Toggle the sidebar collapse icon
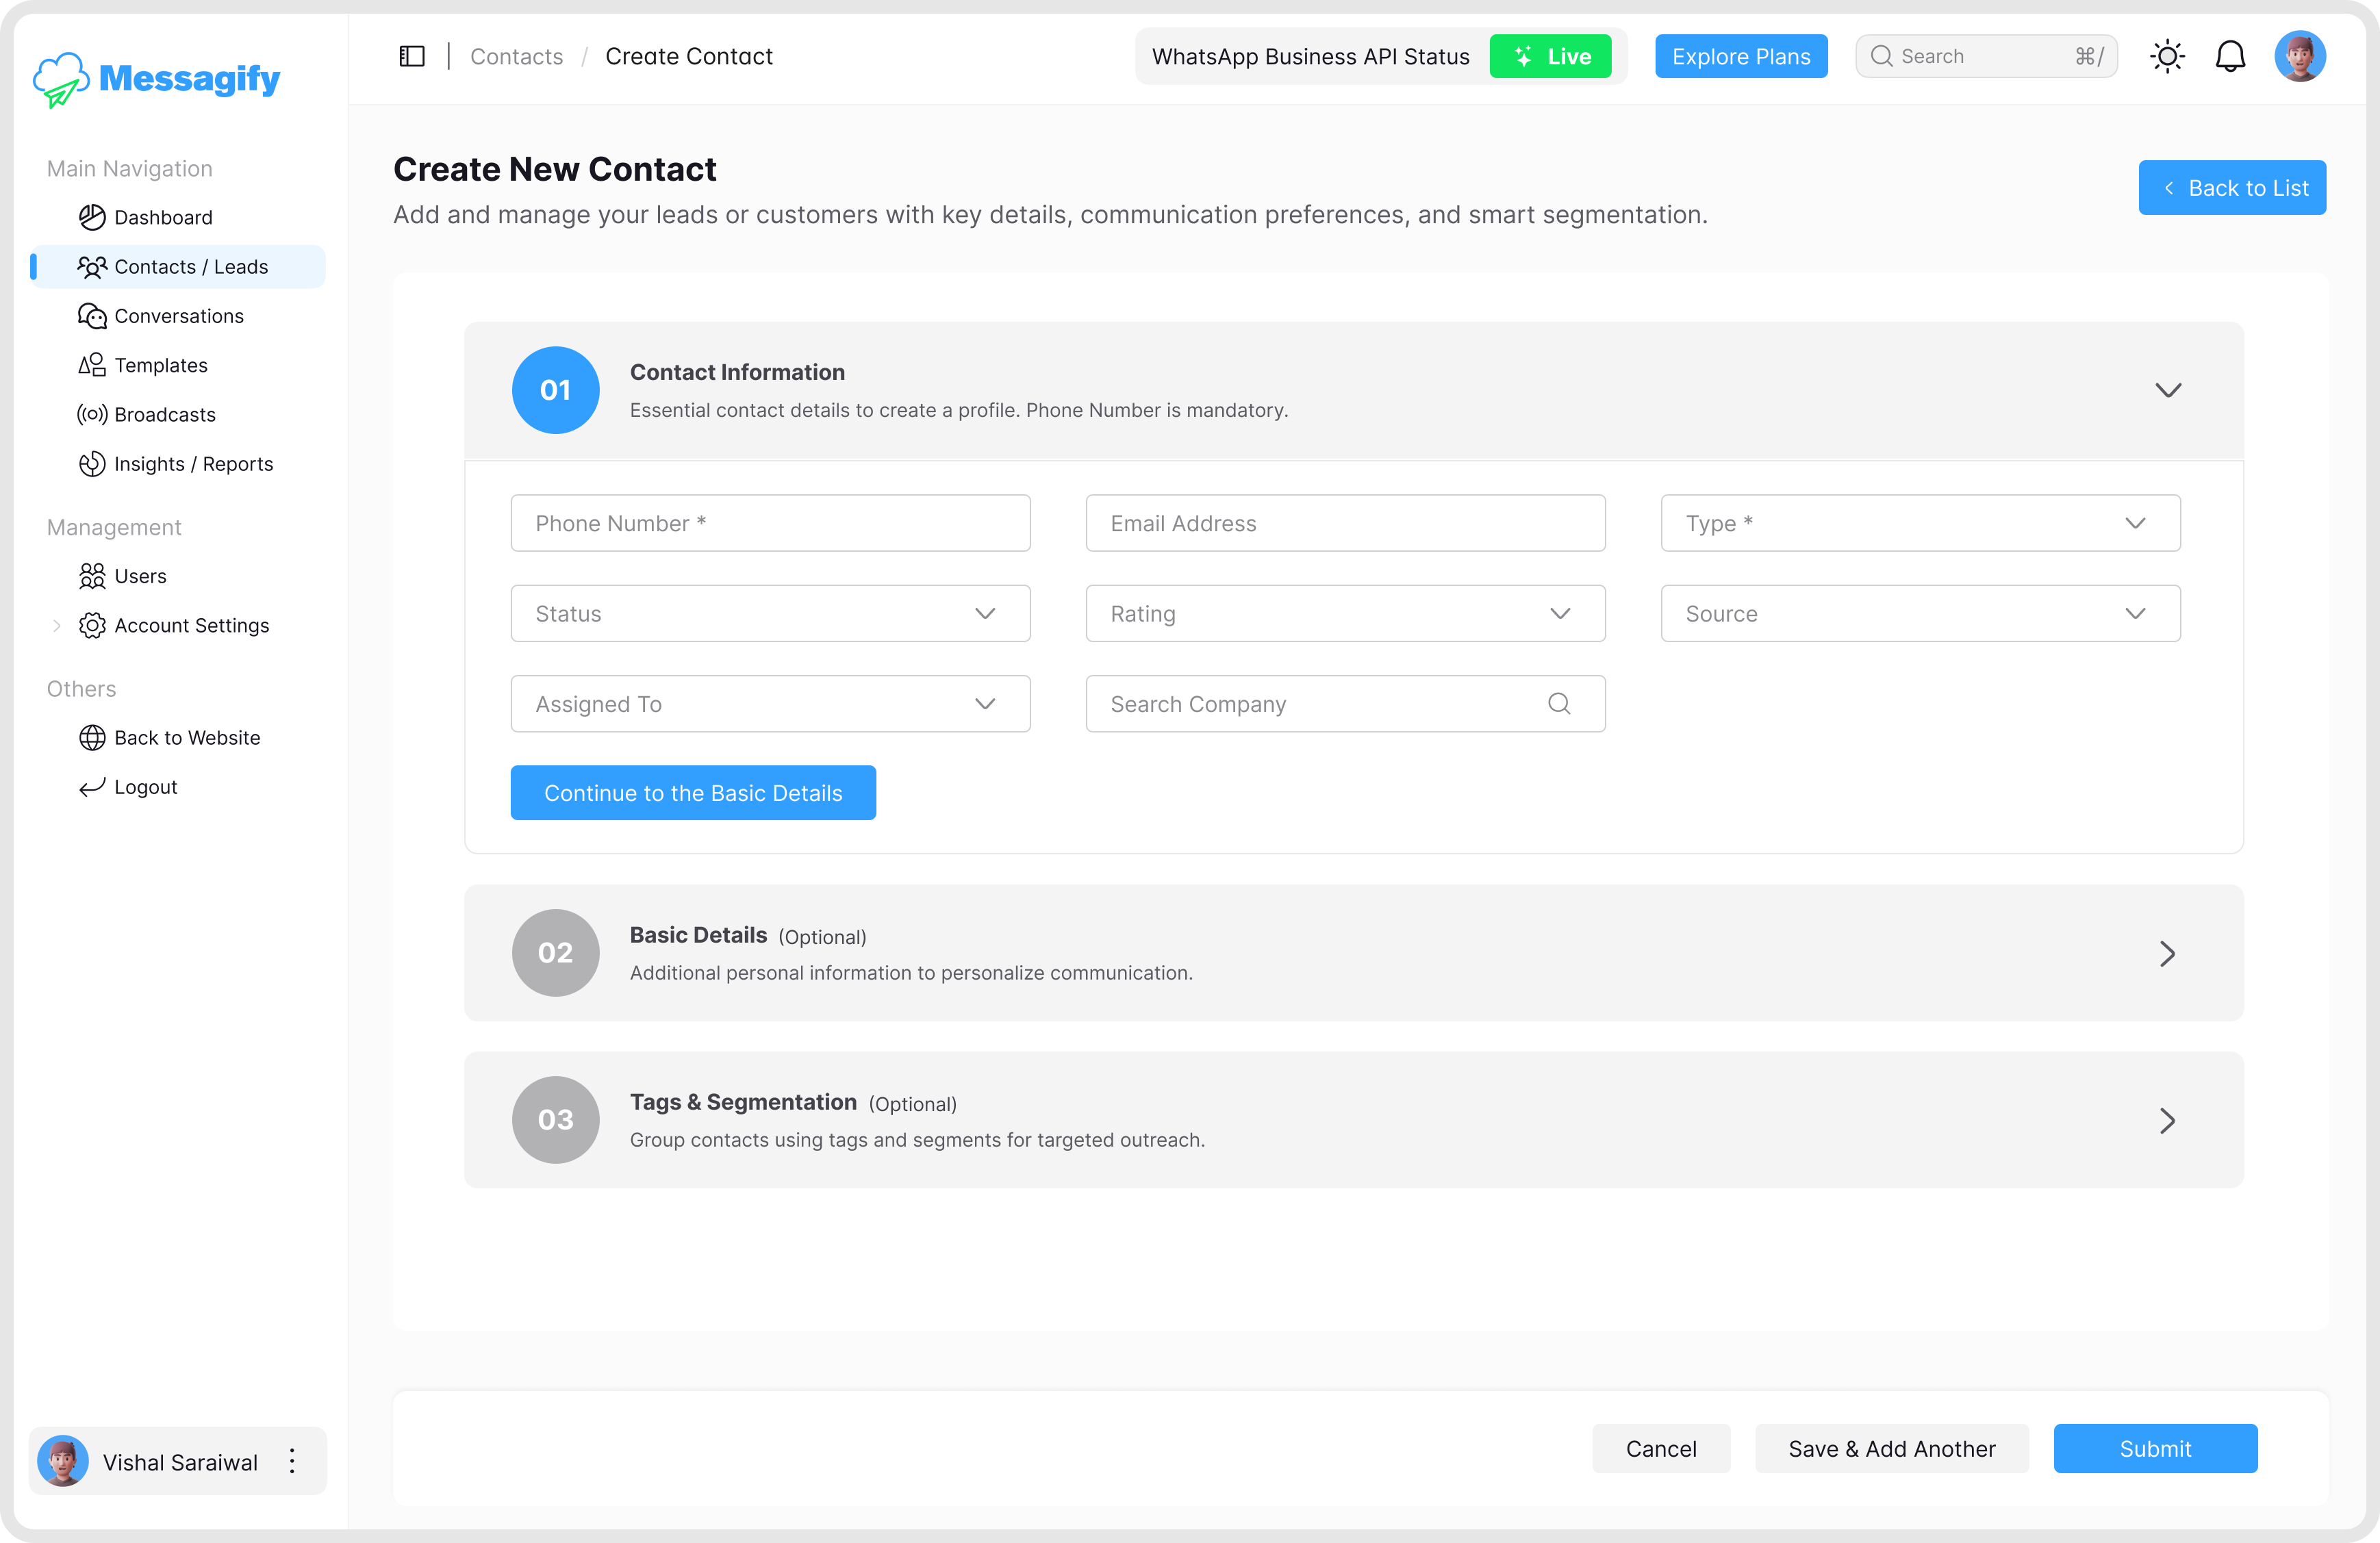The height and width of the screenshot is (1543, 2380). click(x=412, y=56)
